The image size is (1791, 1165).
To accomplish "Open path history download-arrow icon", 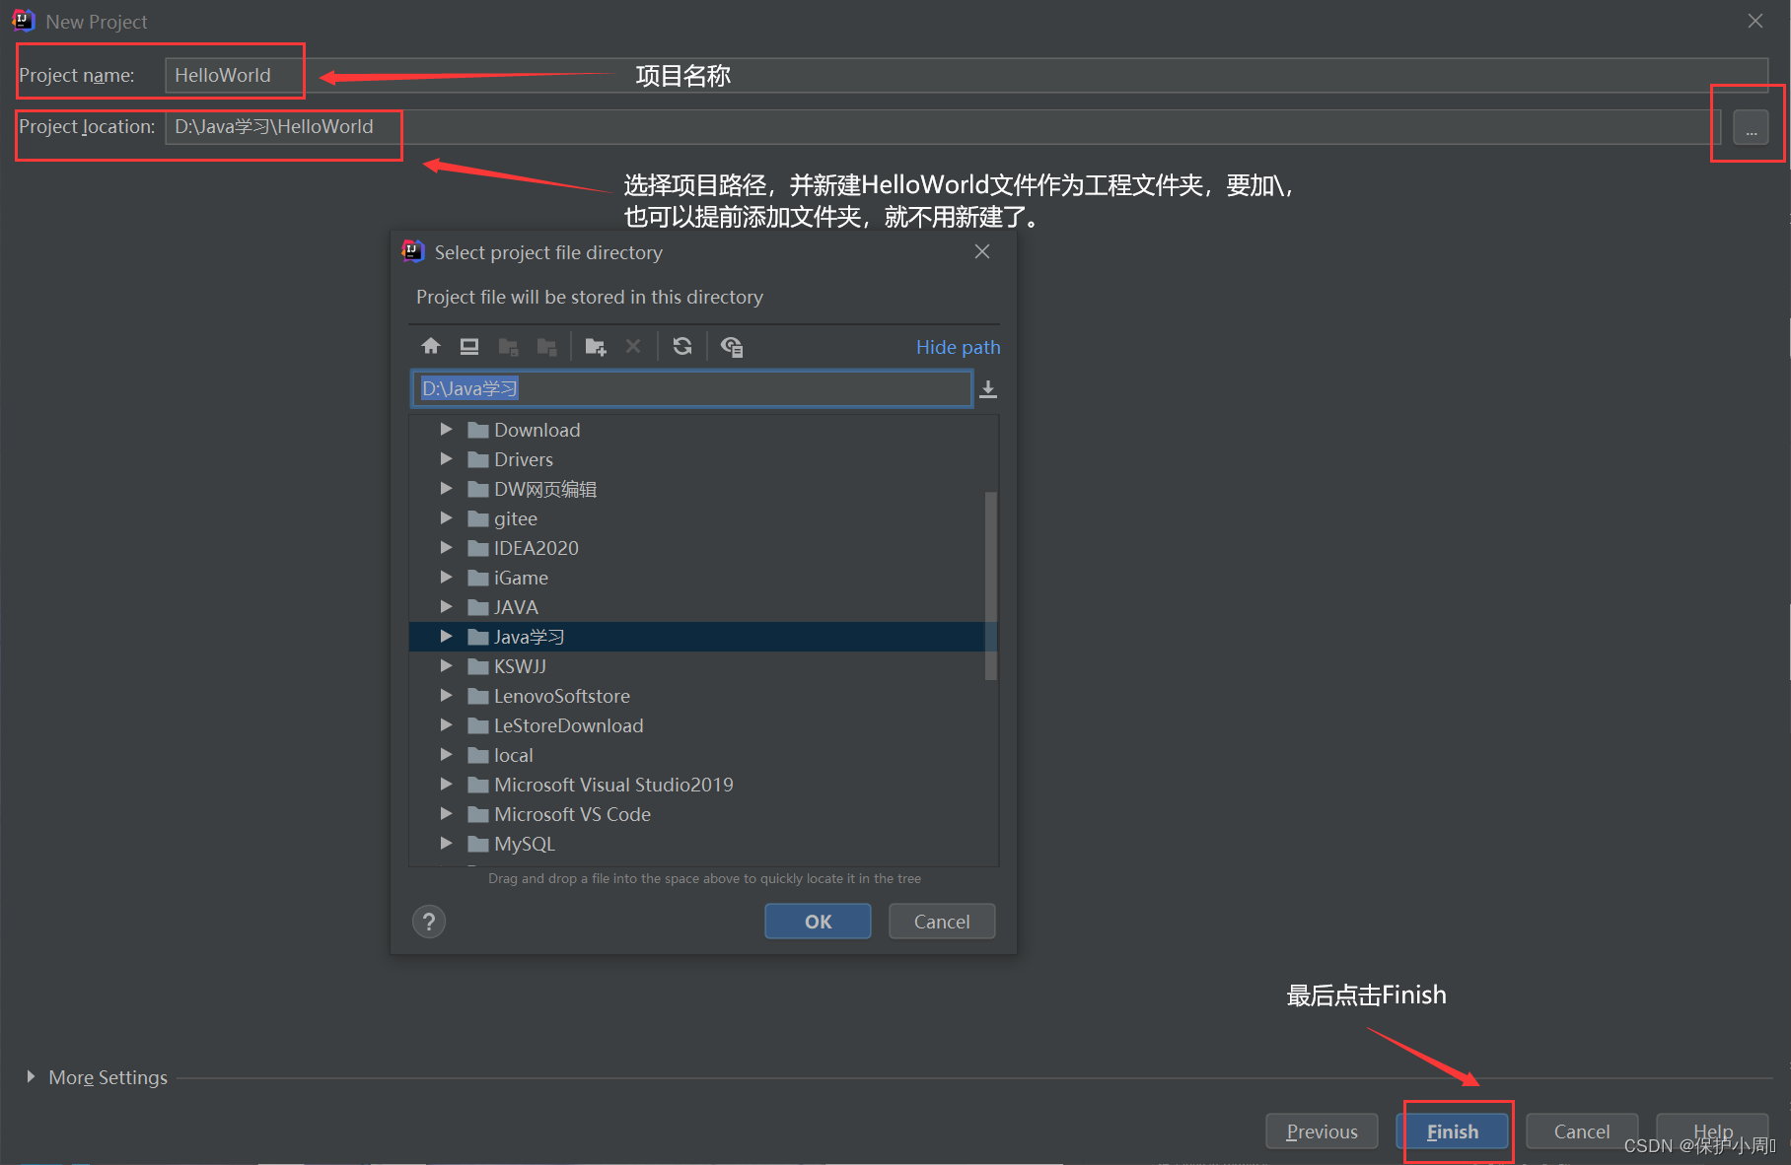I will tap(988, 389).
